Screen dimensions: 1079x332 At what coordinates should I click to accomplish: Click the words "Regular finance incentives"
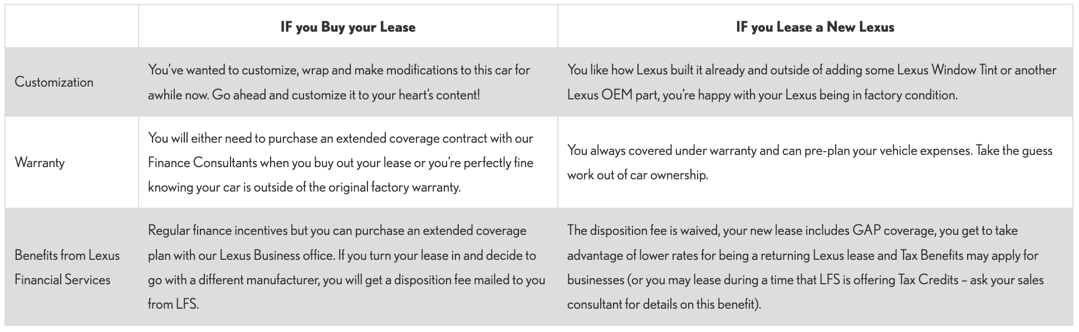225,230
